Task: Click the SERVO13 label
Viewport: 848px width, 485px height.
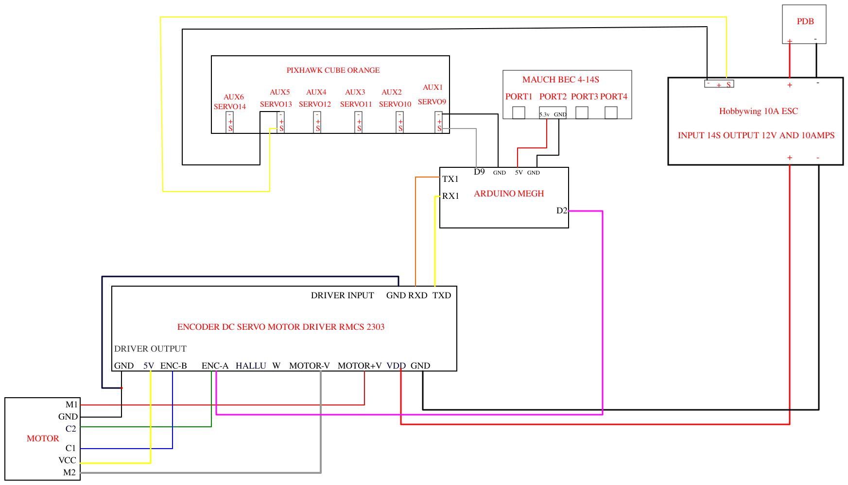Action: 276,104
